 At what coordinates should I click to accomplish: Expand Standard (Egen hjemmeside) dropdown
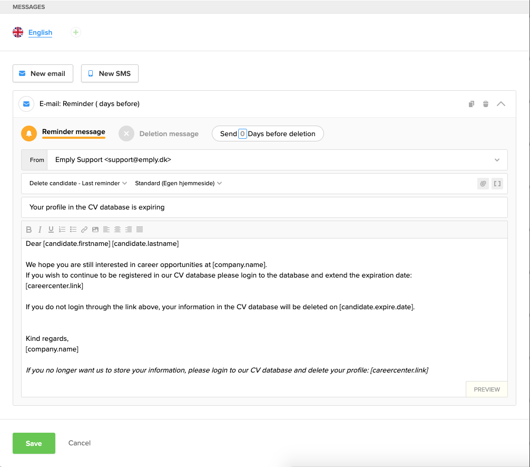(178, 184)
